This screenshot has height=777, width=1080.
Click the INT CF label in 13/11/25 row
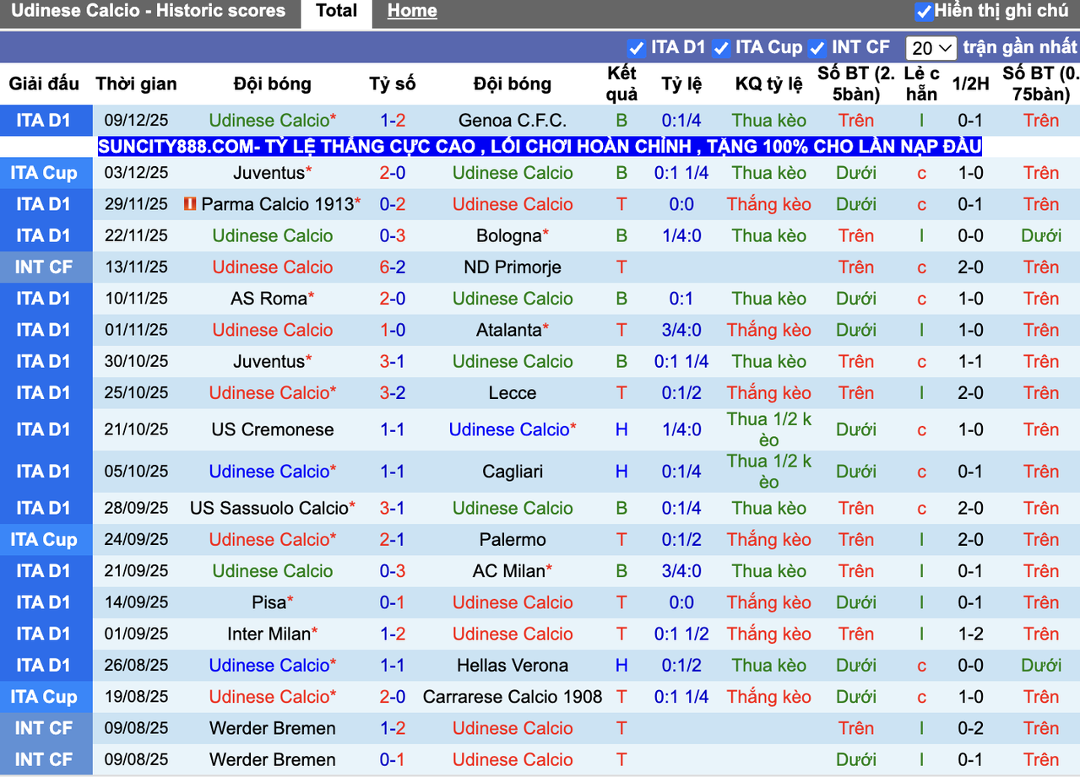coord(43,267)
